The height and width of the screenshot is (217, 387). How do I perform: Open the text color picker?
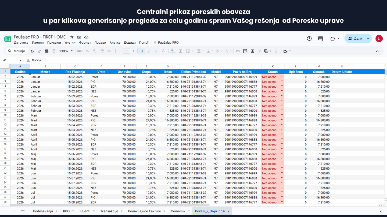pyautogui.click(x=163, y=51)
